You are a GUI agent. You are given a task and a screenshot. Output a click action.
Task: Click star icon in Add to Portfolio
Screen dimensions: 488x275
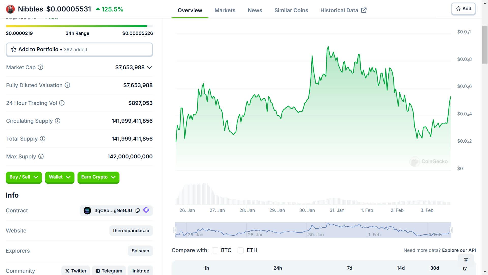(x=13, y=49)
